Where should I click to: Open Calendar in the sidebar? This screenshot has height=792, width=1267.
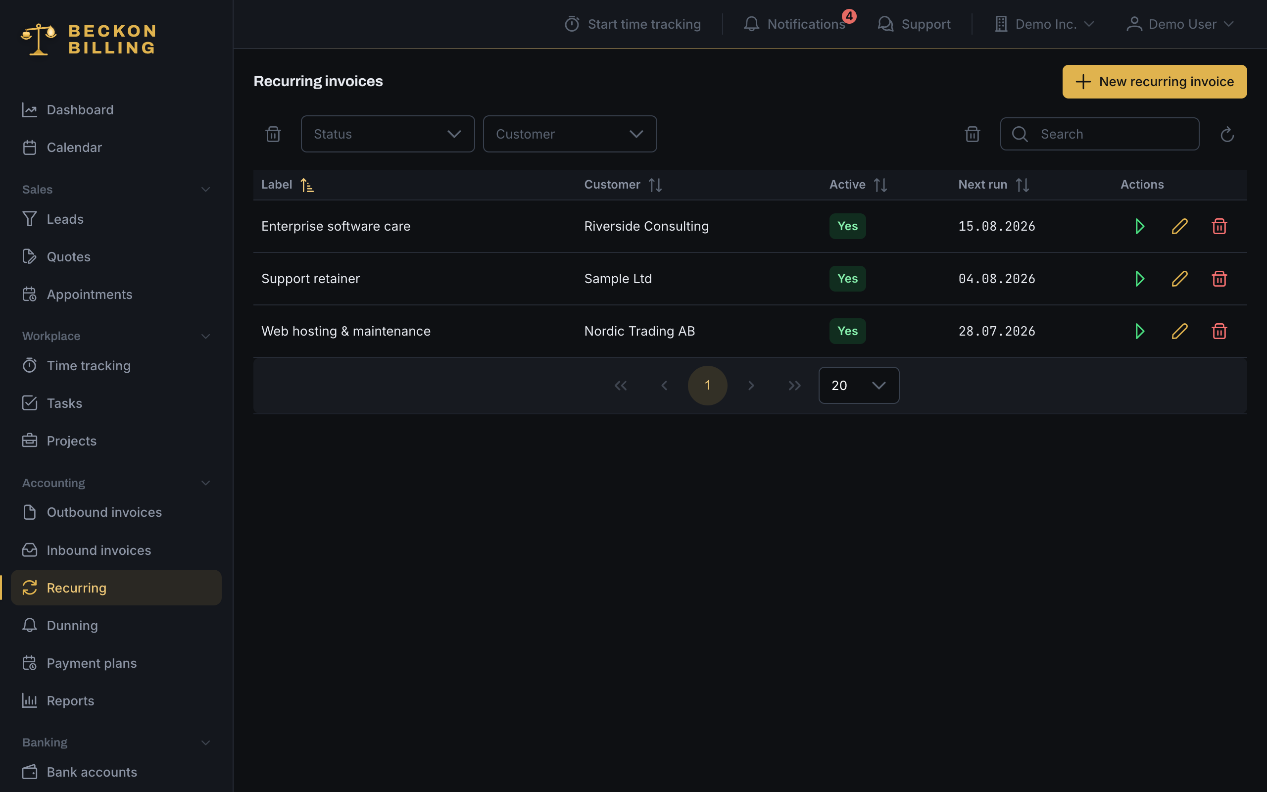point(116,147)
